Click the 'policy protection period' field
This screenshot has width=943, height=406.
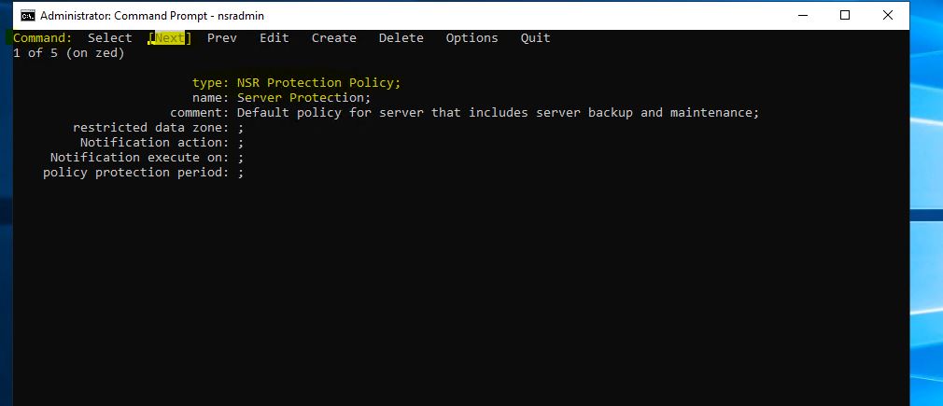click(135, 173)
